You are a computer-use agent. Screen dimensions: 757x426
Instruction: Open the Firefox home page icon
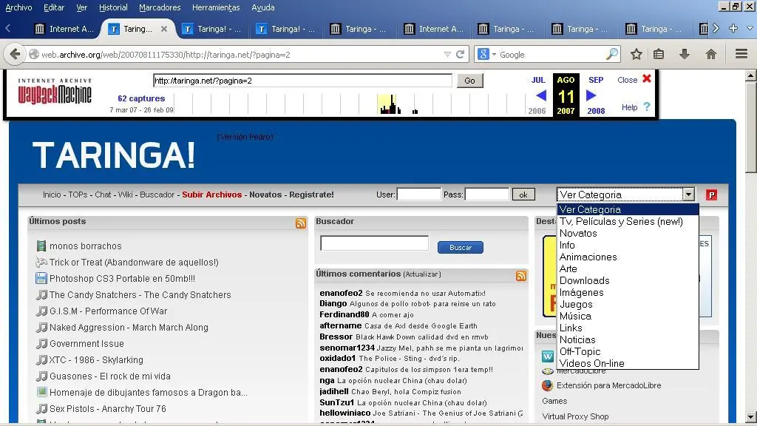click(710, 54)
